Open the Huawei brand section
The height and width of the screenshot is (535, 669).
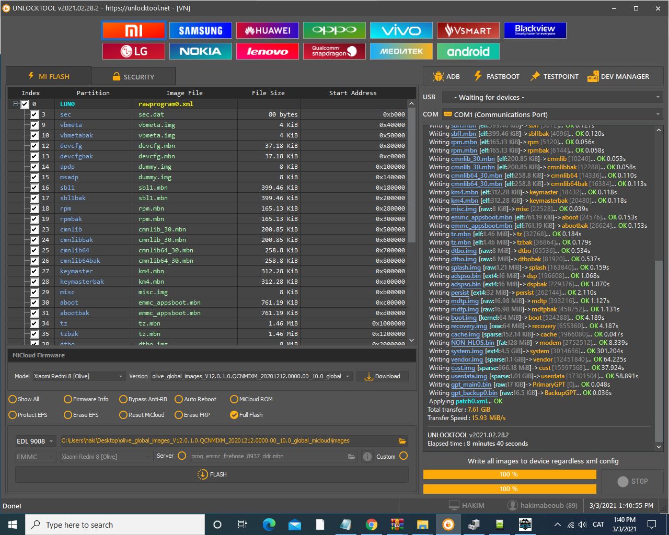(268, 30)
